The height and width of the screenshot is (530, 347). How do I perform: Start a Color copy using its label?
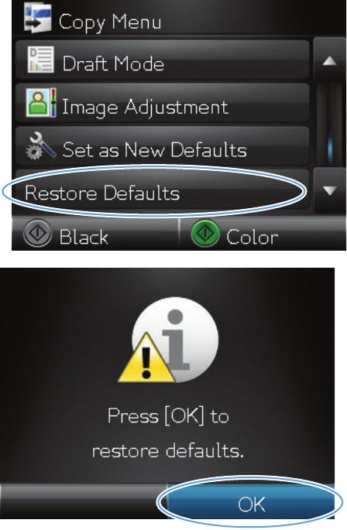point(253,237)
